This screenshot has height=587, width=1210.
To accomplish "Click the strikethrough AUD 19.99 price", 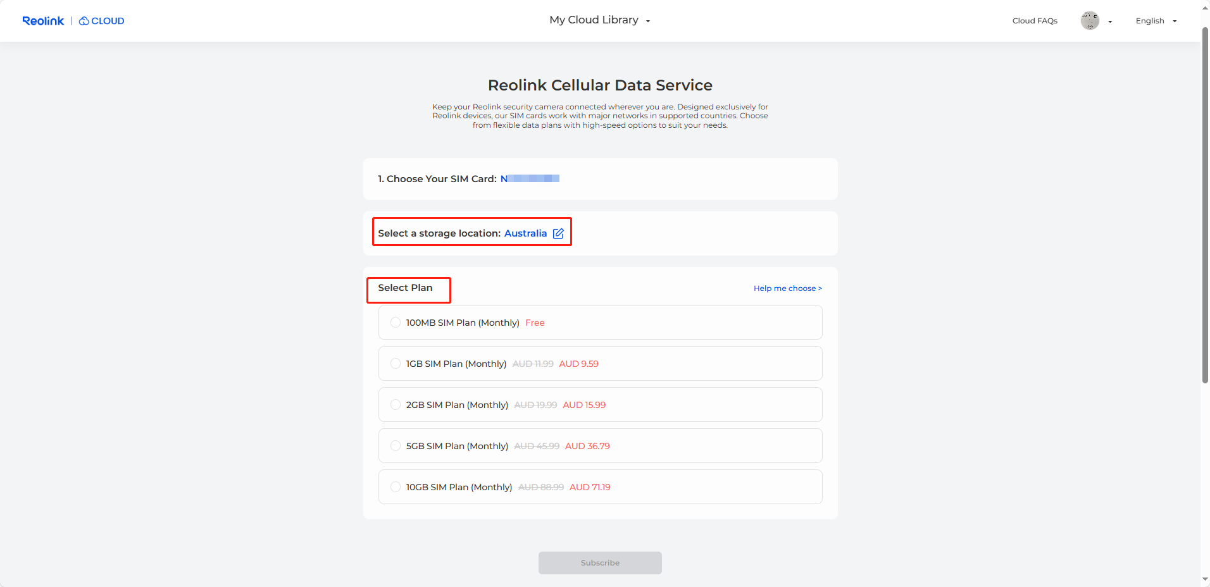I will pos(535,405).
